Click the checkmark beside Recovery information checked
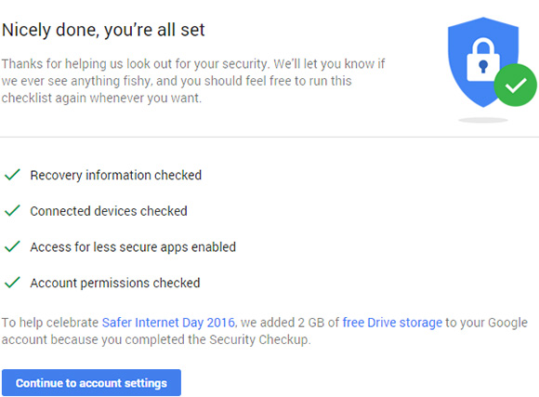539x397 pixels. 12,175
